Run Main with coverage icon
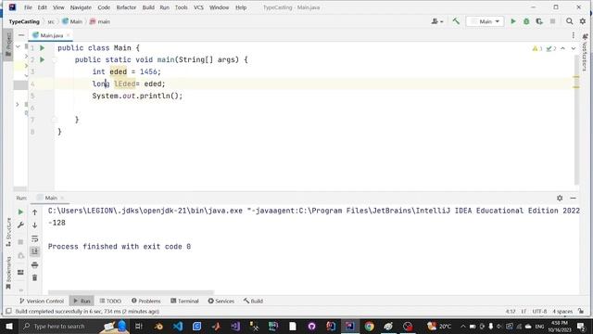 [x=539, y=21]
